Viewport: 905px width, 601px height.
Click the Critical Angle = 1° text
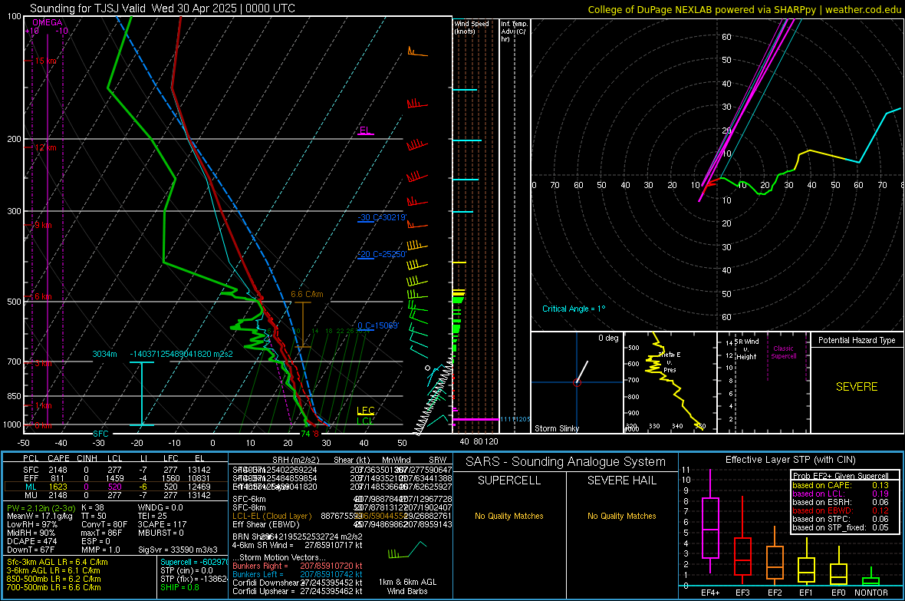(574, 309)
